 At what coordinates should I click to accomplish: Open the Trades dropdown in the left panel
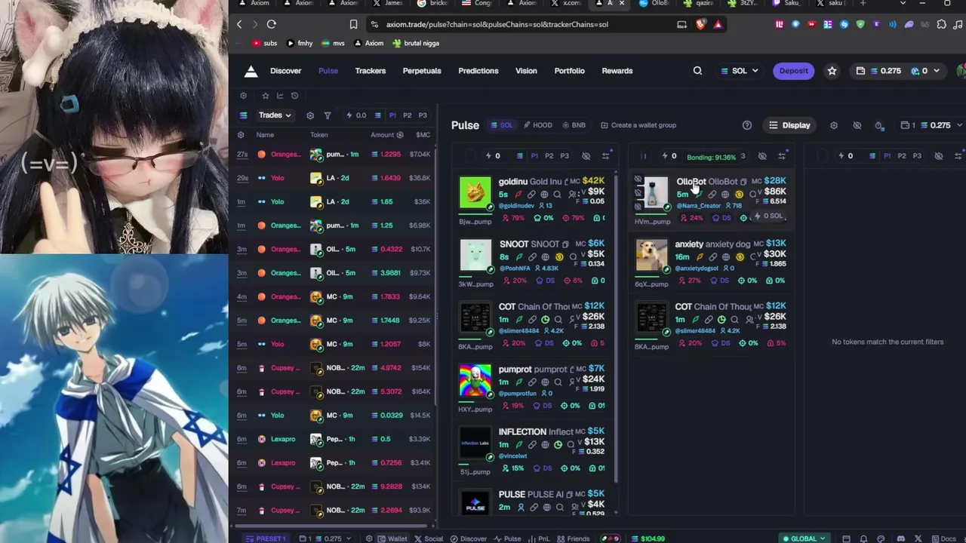274,115
